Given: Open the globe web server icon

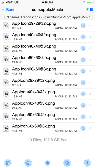Looking at the screenshot, I should pyautogui.click(x=28, y=163).
